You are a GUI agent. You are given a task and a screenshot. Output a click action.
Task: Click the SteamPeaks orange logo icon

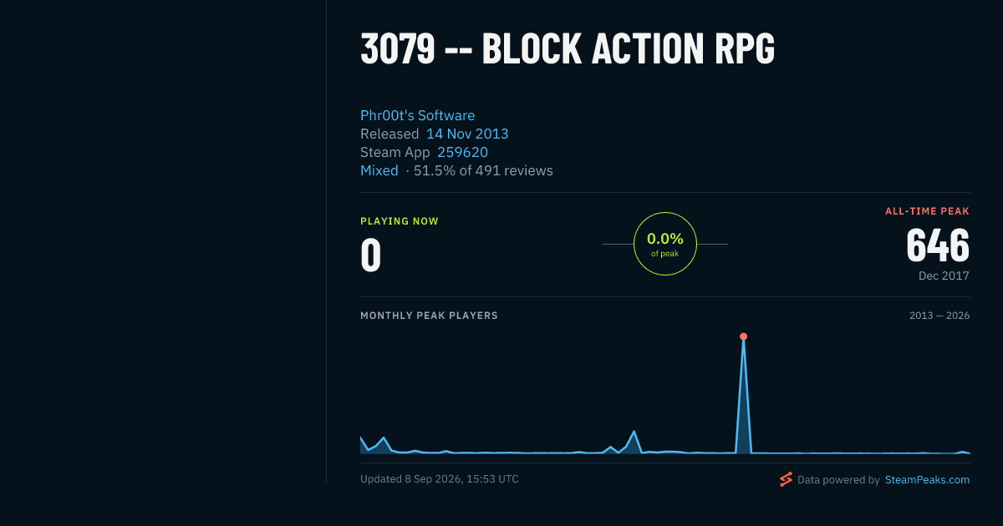pyautogui.click(x=786, y=479)
